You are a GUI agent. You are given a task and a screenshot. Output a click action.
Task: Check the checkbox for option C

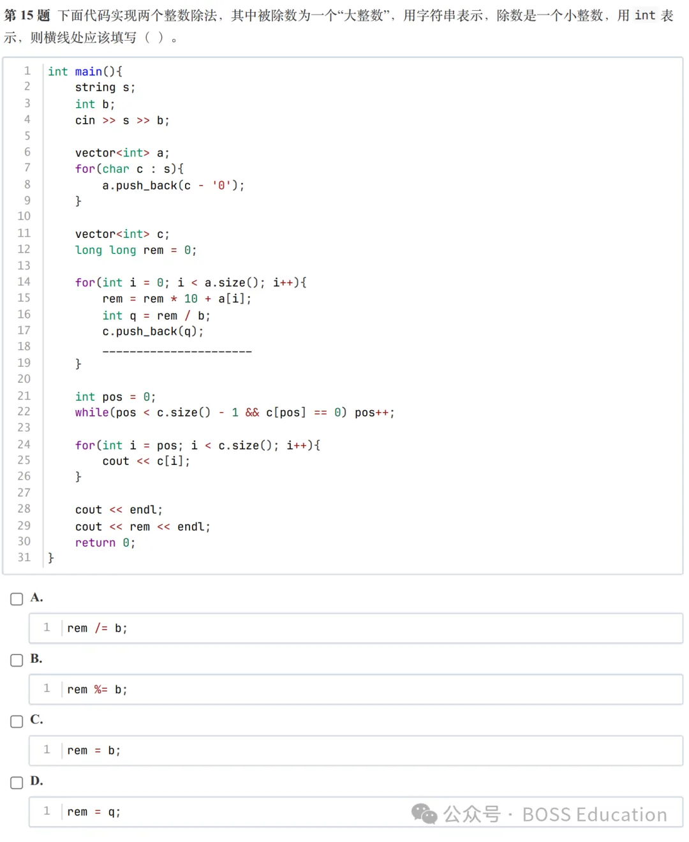tap(17, 721)
